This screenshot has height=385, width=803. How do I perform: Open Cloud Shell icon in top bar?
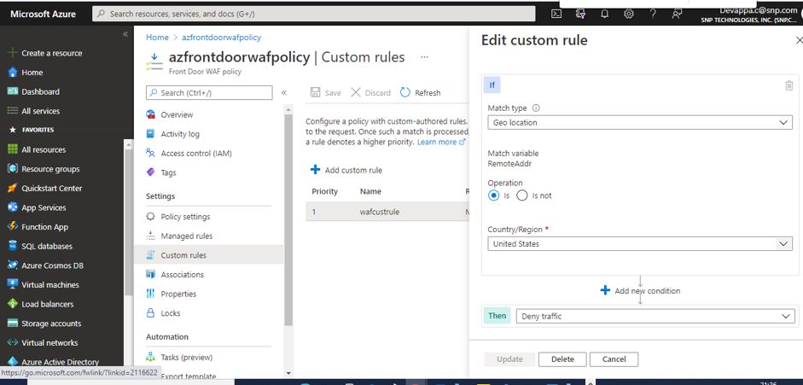556,15
